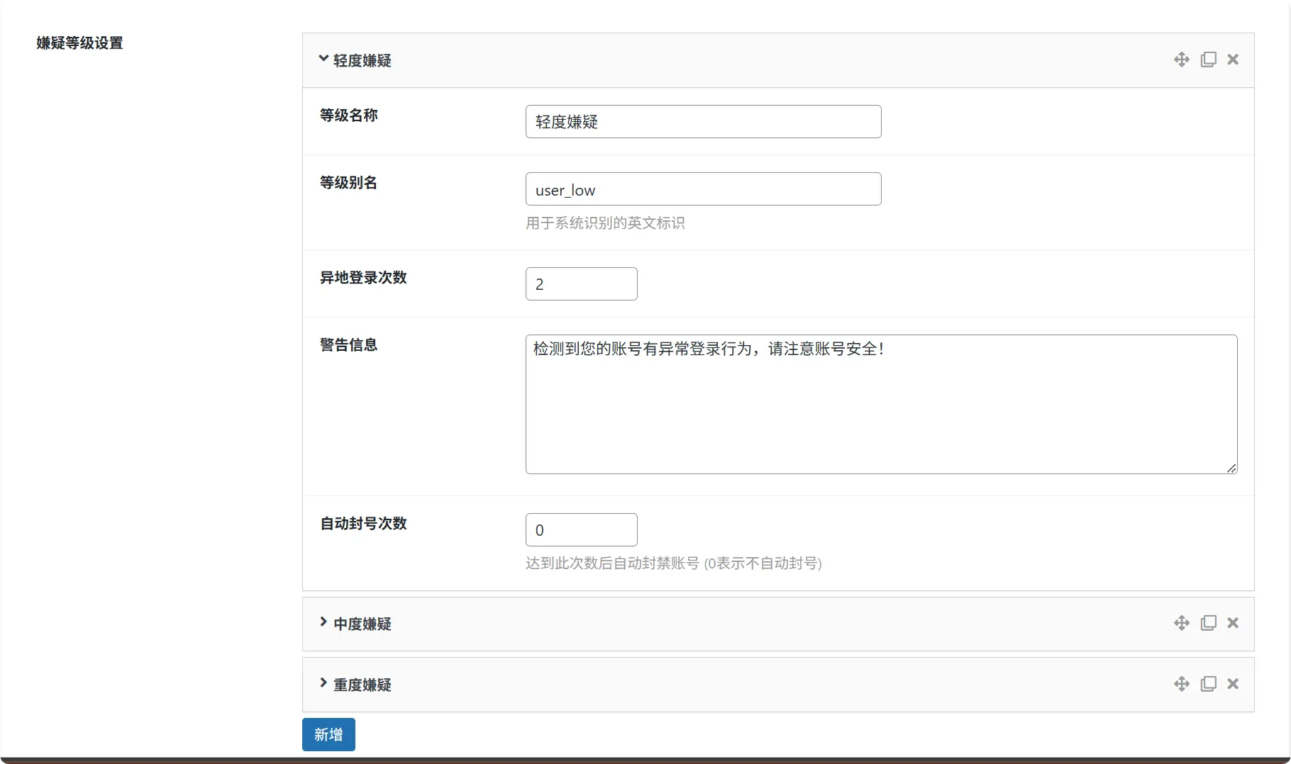Click the 异地登录次数 number field
The height and width of the screenshot is (764, 1291).
(581, 284)
